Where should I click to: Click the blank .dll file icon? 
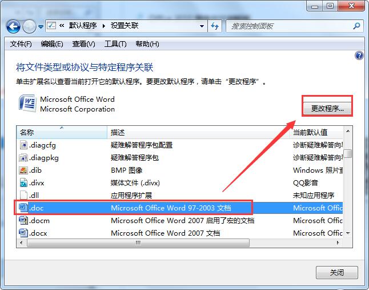tap(23, 195)
